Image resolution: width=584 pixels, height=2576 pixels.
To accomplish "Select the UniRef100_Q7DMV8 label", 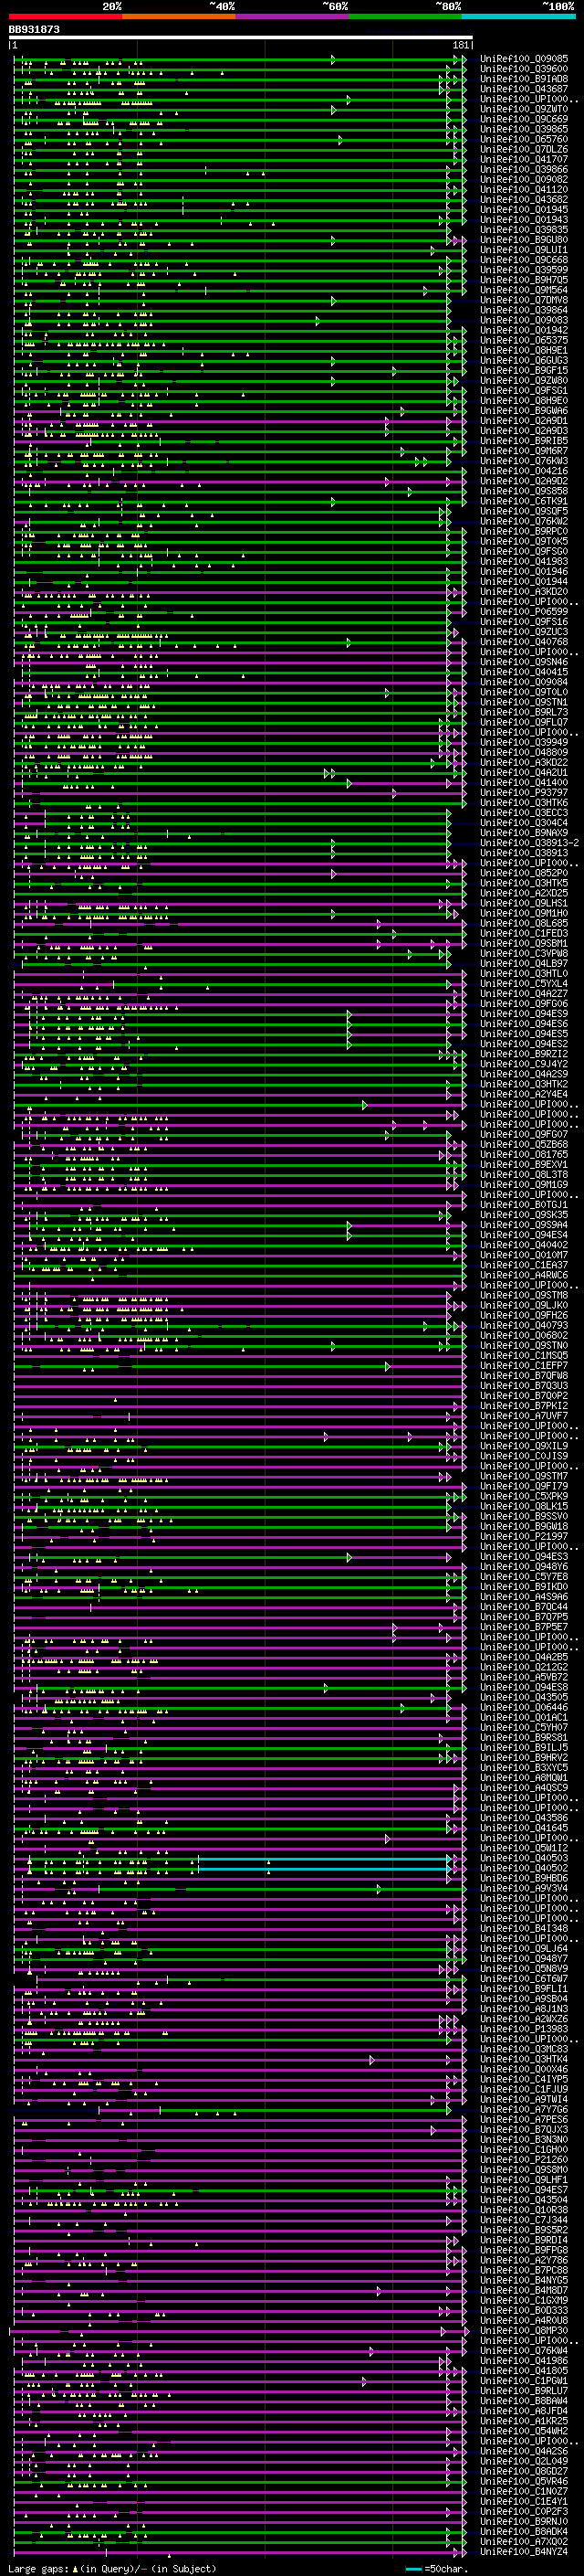I will coord(524,300).
